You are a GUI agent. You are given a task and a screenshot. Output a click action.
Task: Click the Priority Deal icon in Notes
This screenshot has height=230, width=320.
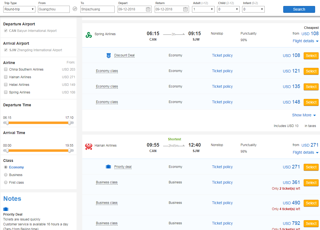[6, 209]
